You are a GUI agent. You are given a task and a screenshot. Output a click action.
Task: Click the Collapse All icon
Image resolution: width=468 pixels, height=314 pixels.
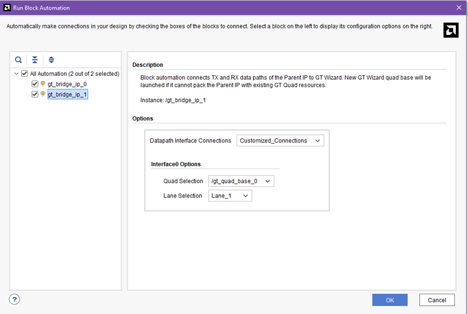click(35, 60)
